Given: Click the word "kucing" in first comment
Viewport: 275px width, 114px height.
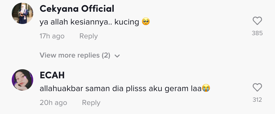Looking at the screenshot, I should click(x=127, y=22).
